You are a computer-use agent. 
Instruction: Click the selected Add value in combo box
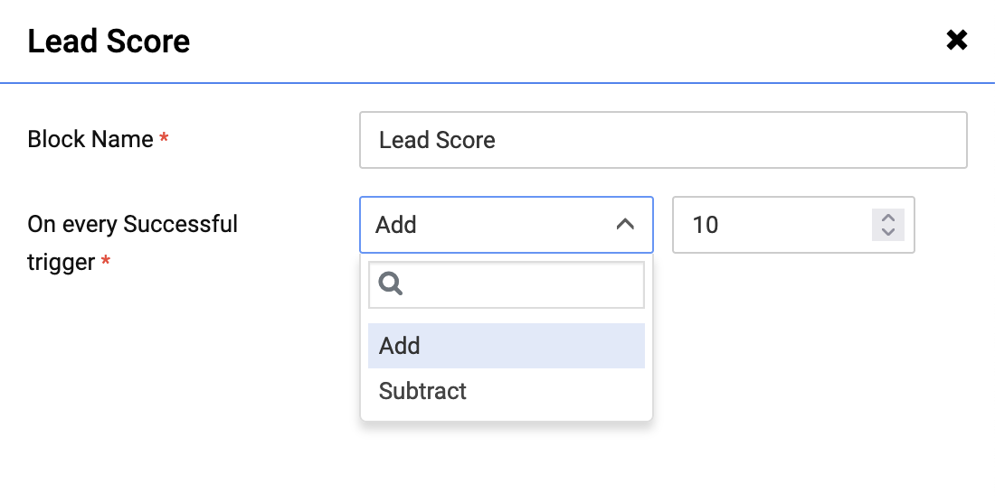tap(396, 225)
